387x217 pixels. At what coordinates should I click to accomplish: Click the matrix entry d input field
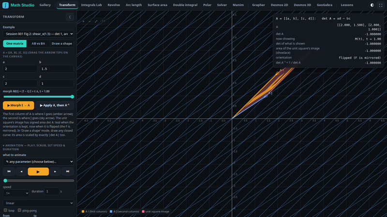(57, 83)
